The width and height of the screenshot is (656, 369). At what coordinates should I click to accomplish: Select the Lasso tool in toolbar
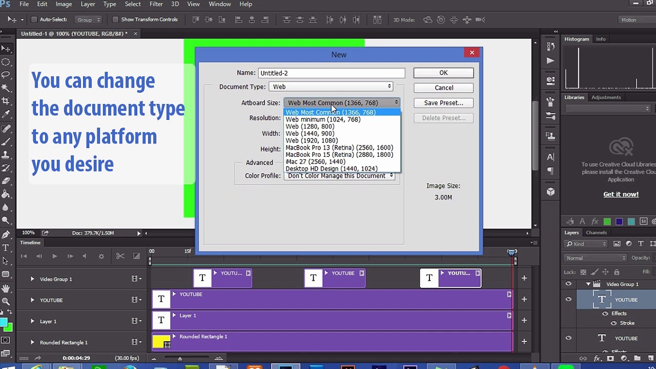[6, 75]
